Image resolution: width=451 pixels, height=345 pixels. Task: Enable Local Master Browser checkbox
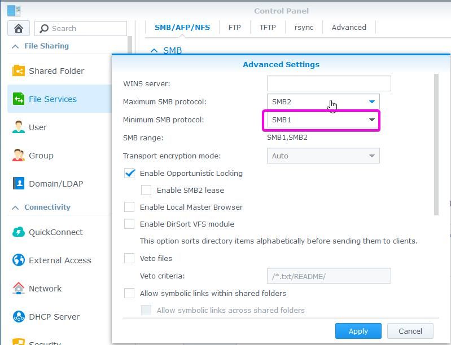pos(129,207)
